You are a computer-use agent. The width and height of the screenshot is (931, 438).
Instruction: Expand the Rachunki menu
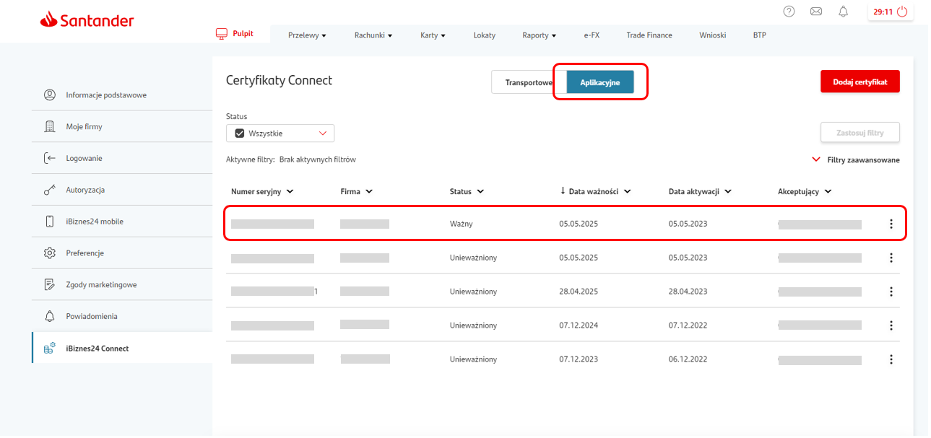[x=373, y=35]
